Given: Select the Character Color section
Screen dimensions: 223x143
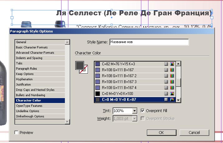Looking at the screenshot, I should [40, 101].
